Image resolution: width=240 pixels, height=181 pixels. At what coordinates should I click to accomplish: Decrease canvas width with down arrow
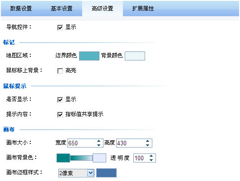pyautogui.click(x=99, y=145)
